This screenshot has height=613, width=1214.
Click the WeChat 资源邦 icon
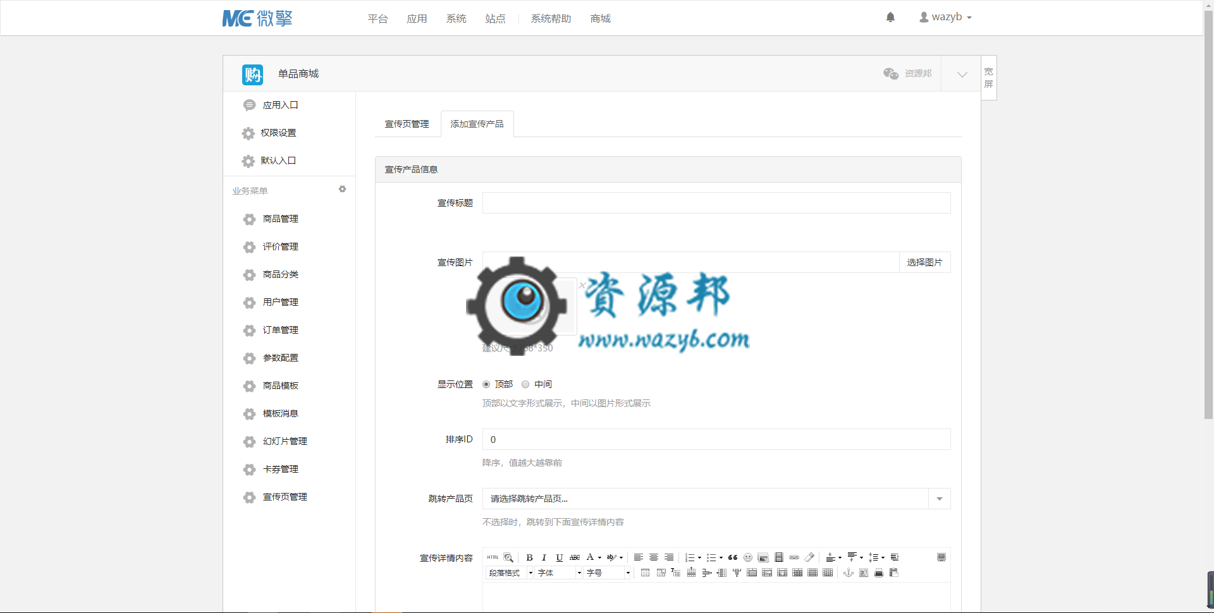click(x=891, y=73)
